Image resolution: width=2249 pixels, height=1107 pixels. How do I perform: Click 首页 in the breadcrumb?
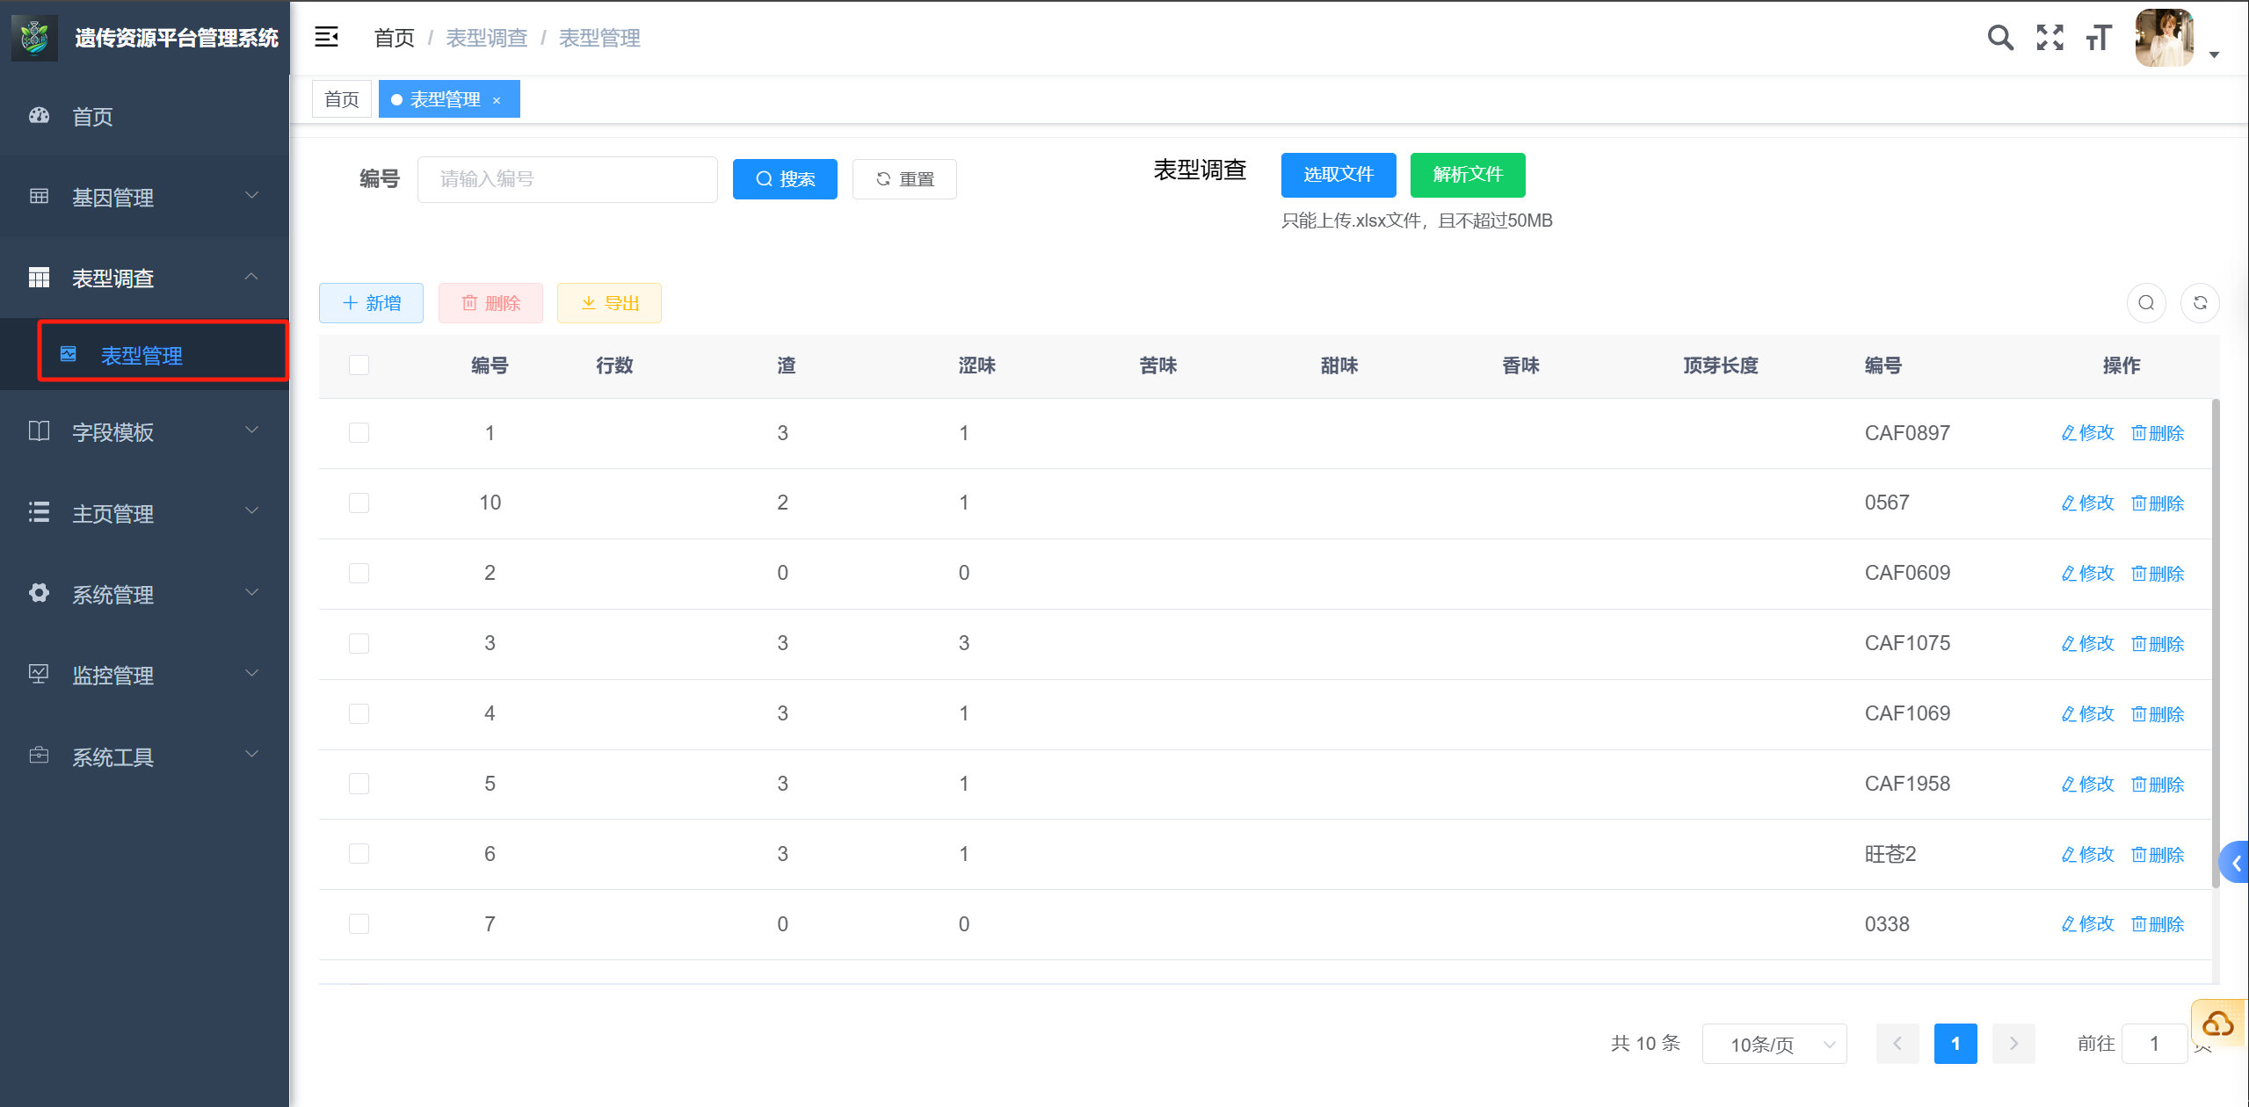[x=394, y=38]
